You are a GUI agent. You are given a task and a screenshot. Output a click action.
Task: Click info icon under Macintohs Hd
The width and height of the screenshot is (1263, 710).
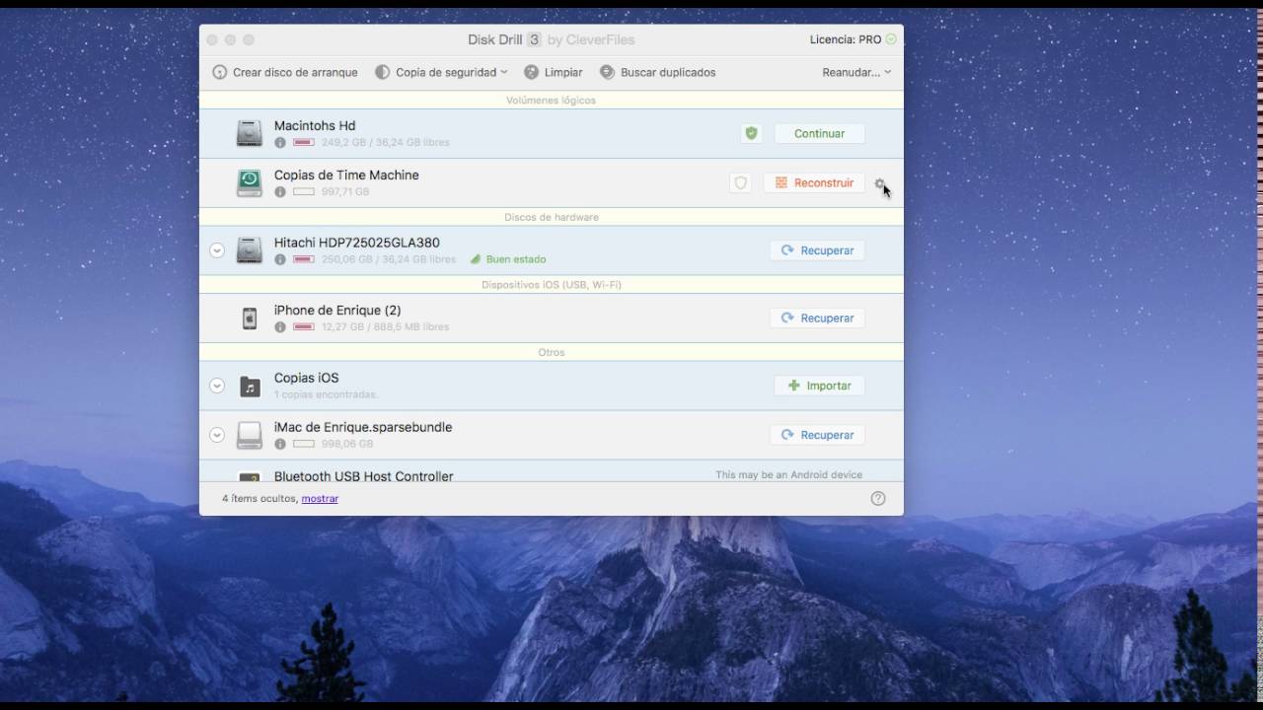coord(280,142)
